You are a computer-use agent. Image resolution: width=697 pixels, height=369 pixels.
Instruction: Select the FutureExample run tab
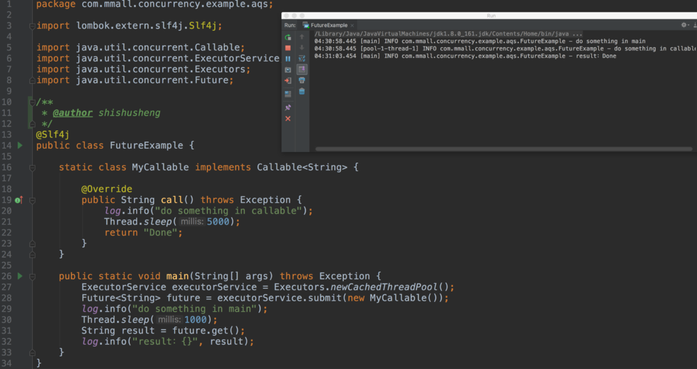329,25
